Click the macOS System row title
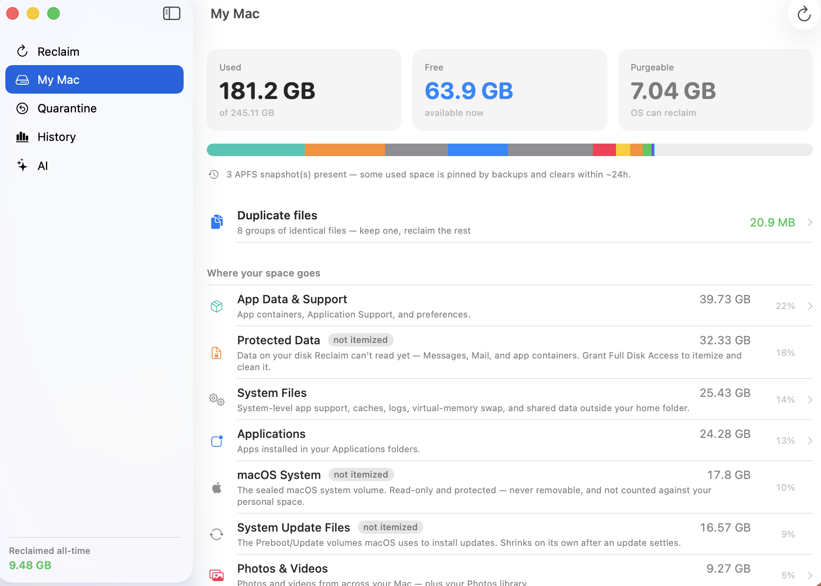The height and width of the screenshot is (586, 821). 279,475
